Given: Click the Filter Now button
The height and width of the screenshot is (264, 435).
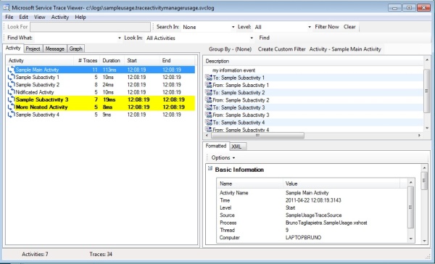Looking at the screenshot, I should tap(327, 27).
